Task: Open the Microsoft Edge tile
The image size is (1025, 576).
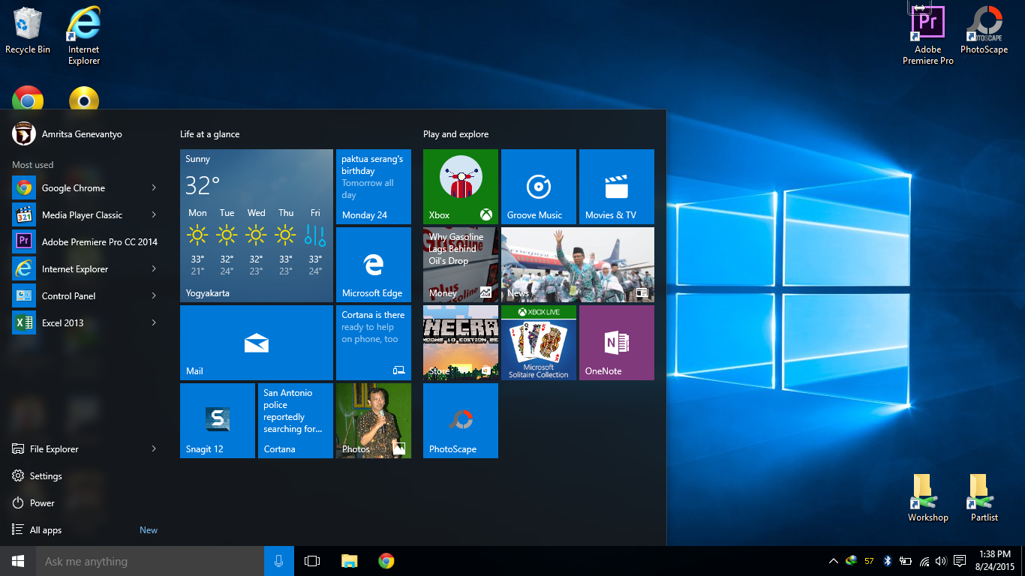Action: [373, 264]
